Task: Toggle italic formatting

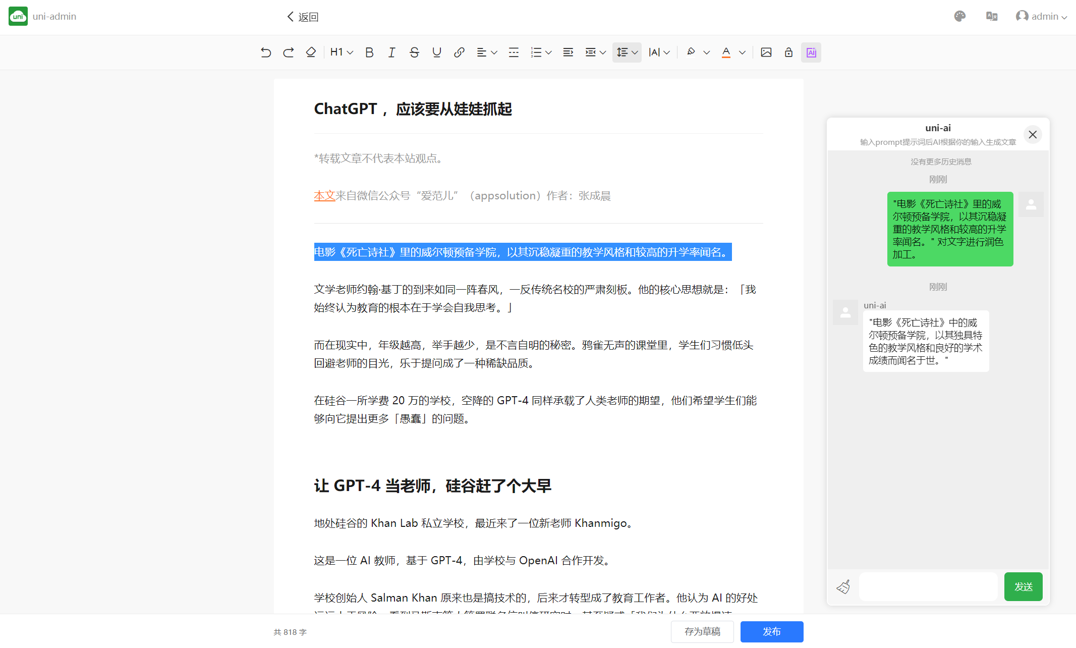Action: click(x=391, y=52)
